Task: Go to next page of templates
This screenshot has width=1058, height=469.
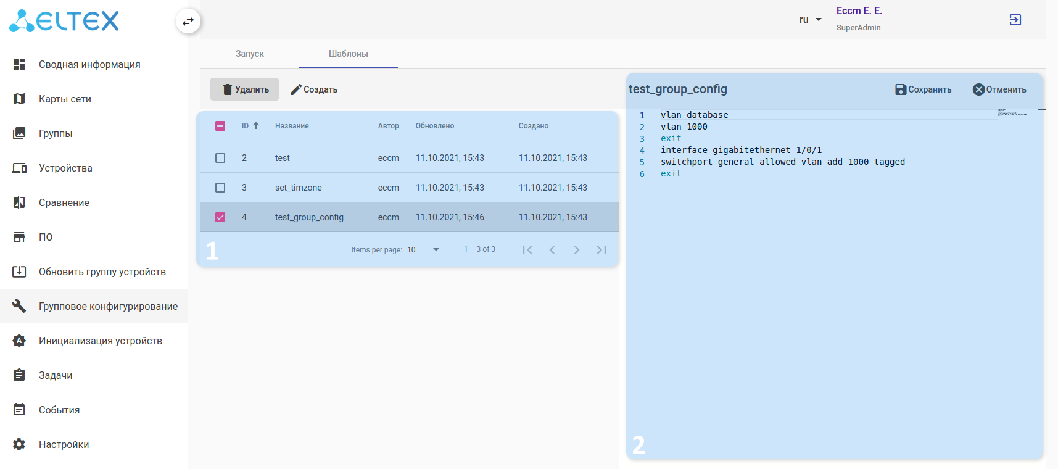Action: pyautogui.click(x=577, y=250)
